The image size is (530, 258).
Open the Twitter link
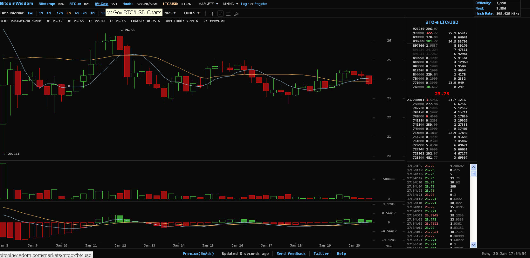321,254
